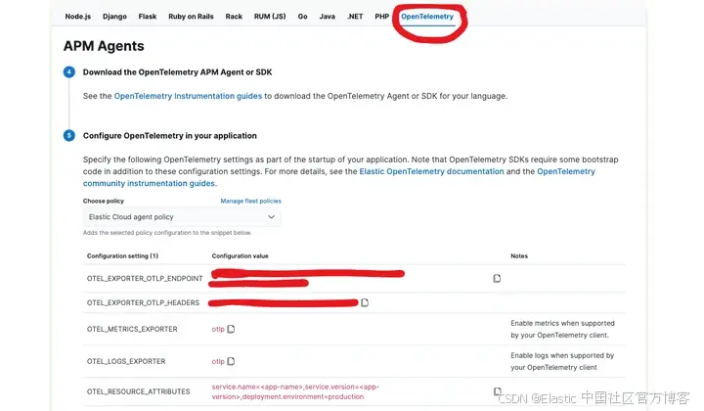The image size is (704, 411).
Task: Click the Configuration setting (1) column header
Action: (x=122, y=256)
